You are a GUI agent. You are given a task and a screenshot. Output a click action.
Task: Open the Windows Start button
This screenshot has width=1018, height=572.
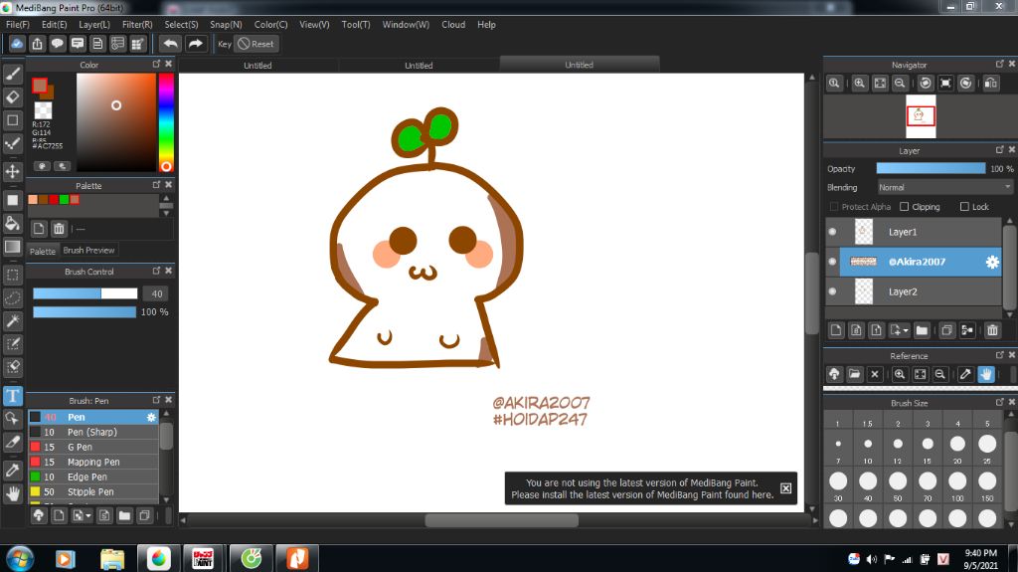(x=20, y=559)
